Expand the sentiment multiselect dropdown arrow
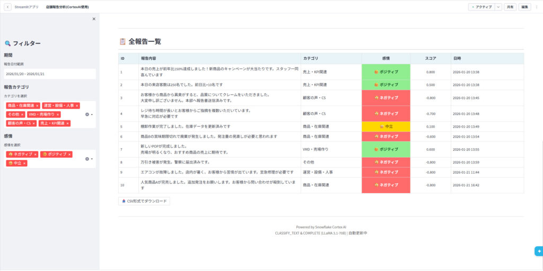The image size is (543, 271). (x=92, y=159)
